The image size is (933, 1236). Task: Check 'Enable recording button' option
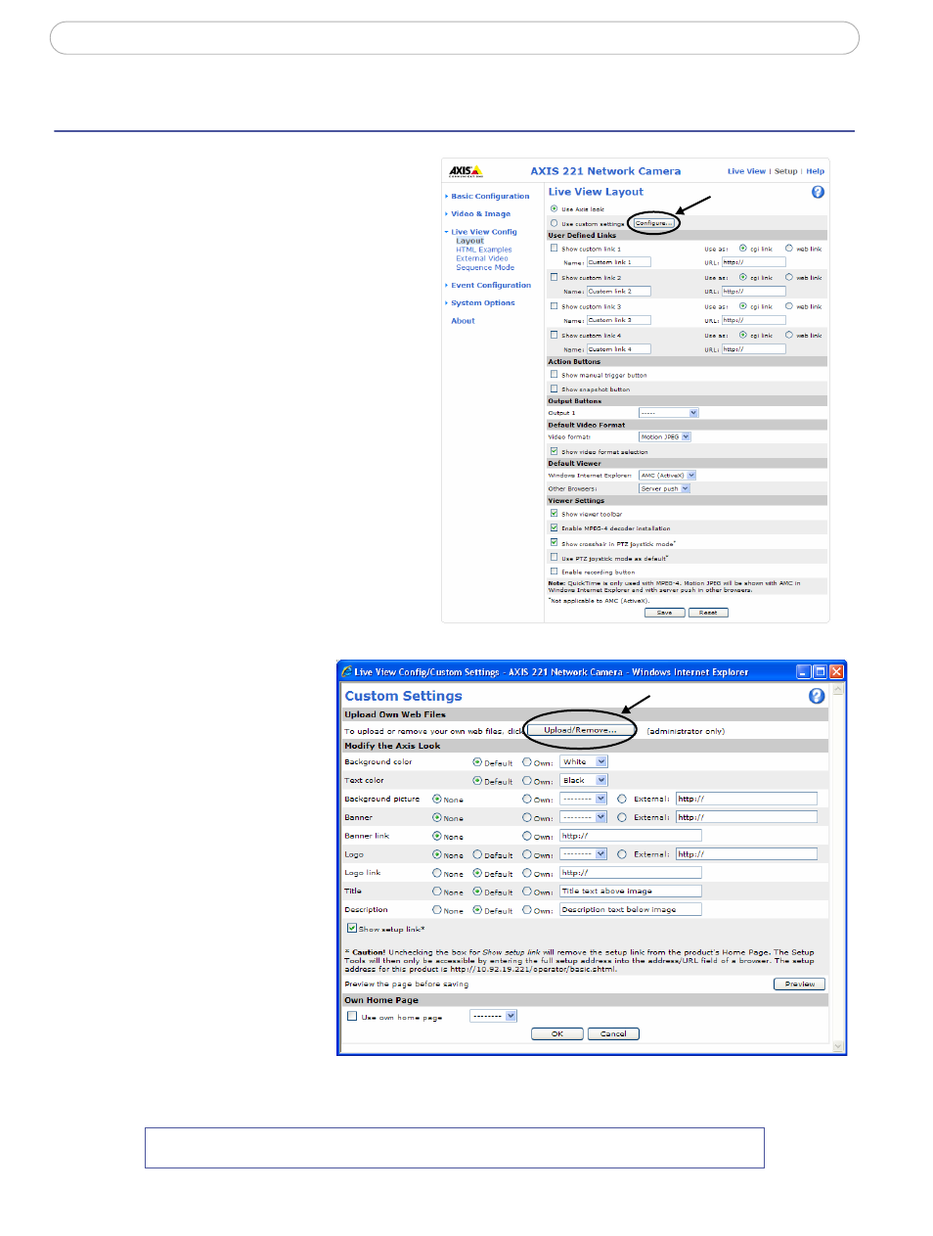(554, 572)
